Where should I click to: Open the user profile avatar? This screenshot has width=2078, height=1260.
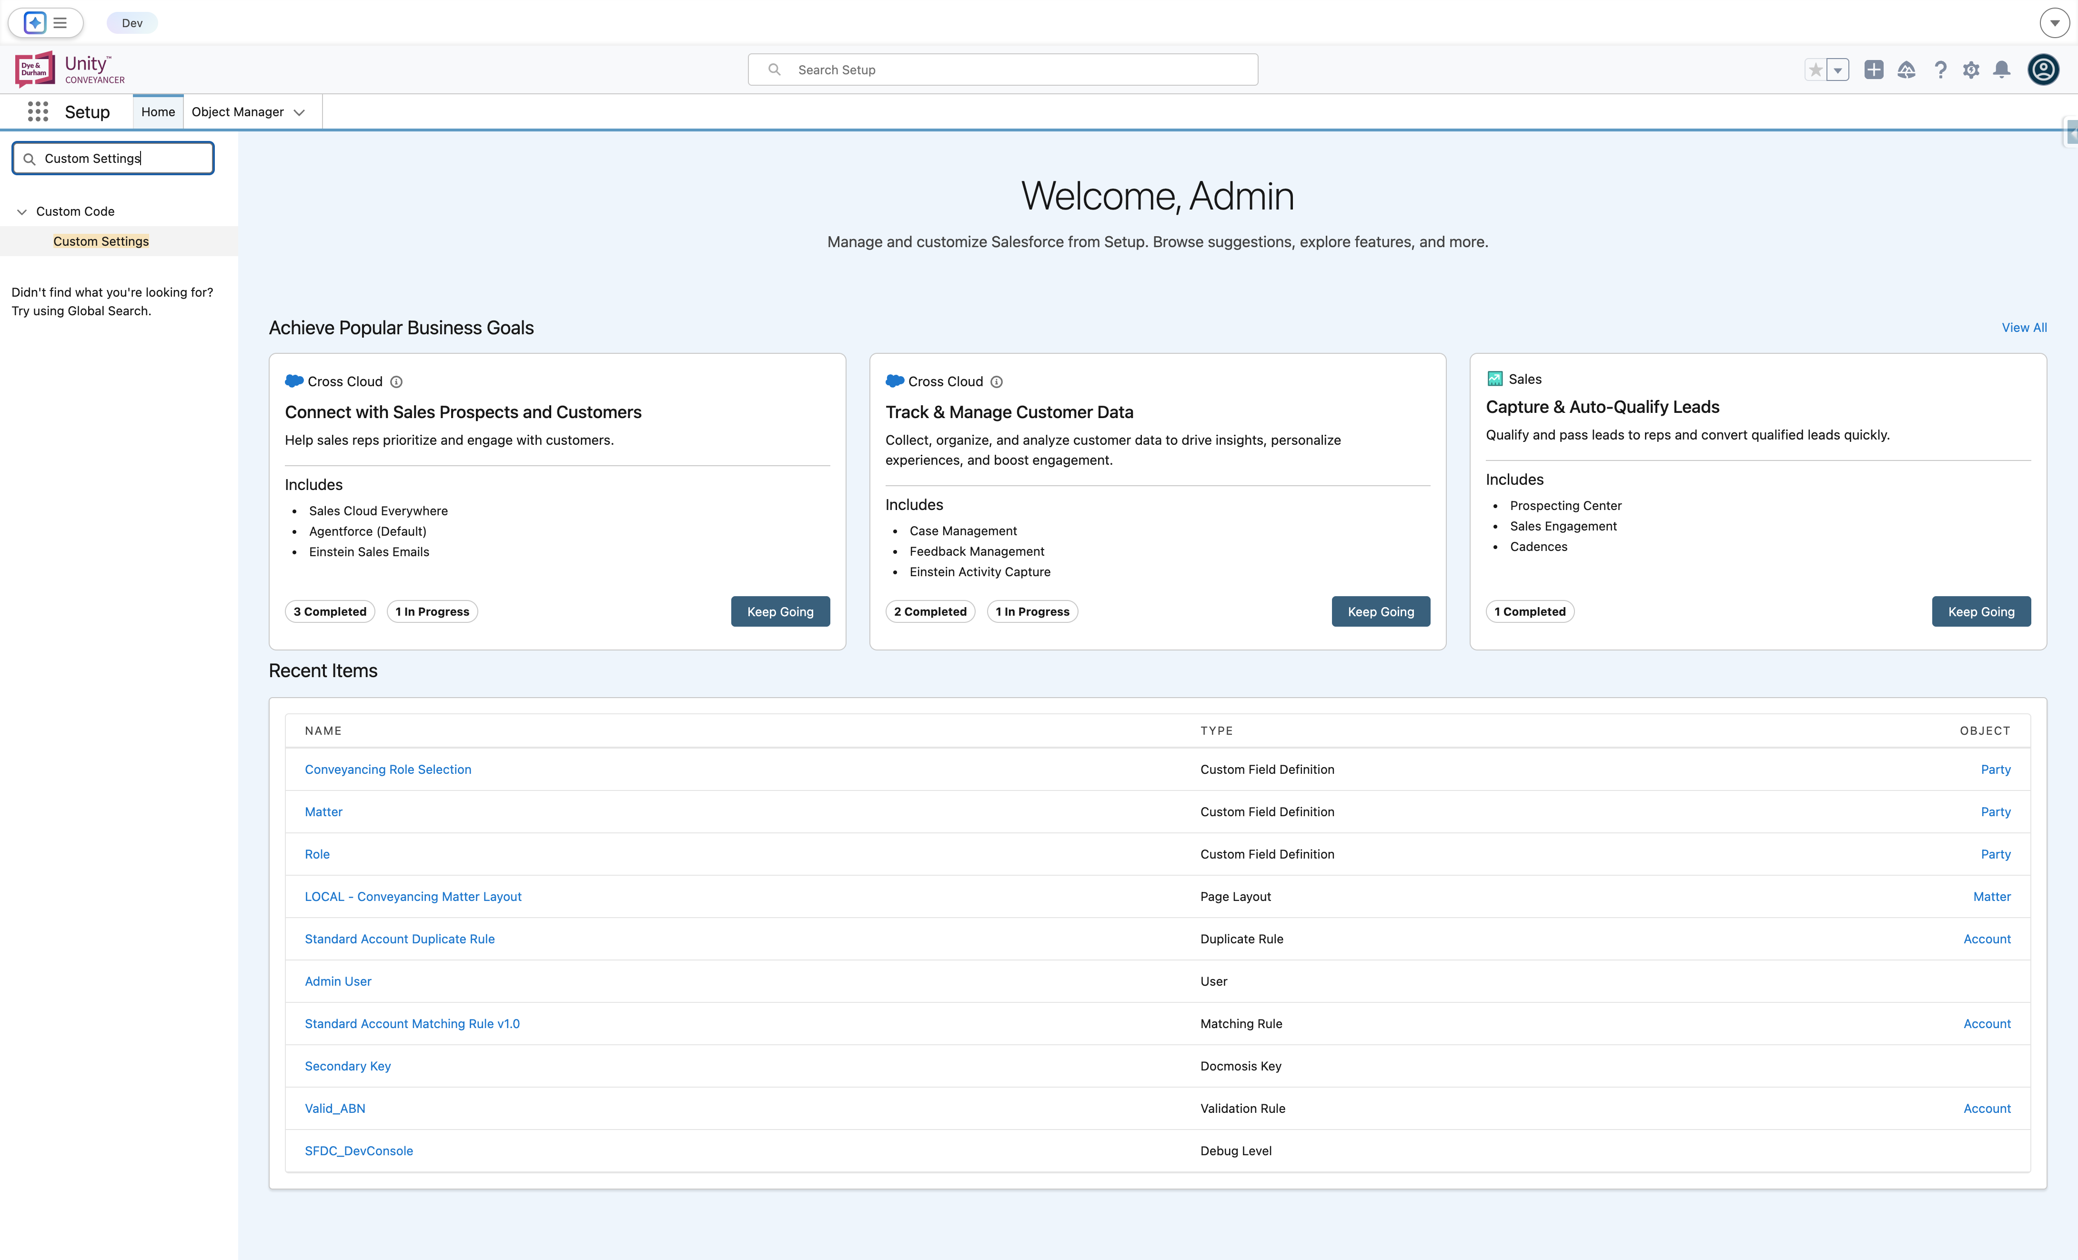2043,70
